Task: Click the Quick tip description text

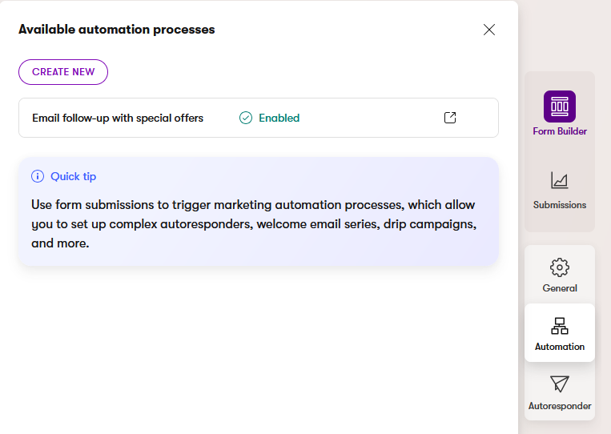Action: [x=254, y=223]
